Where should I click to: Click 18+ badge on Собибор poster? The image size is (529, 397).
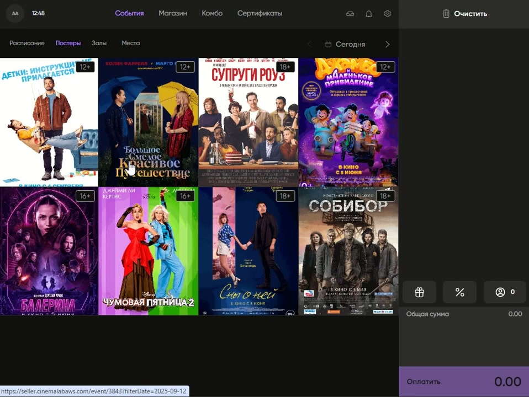385,196
